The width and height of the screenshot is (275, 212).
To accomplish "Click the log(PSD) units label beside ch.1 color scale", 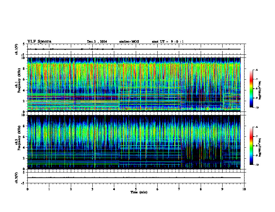I will (260, 90).
